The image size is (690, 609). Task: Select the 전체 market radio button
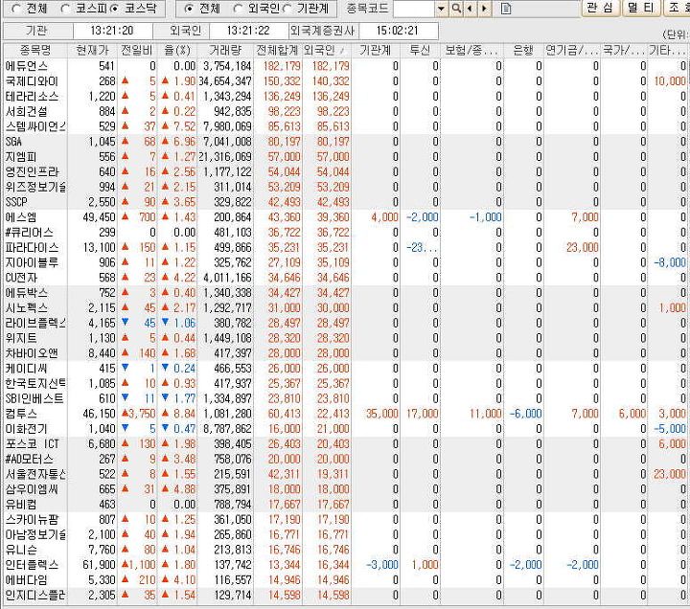[x=16, y=9]
